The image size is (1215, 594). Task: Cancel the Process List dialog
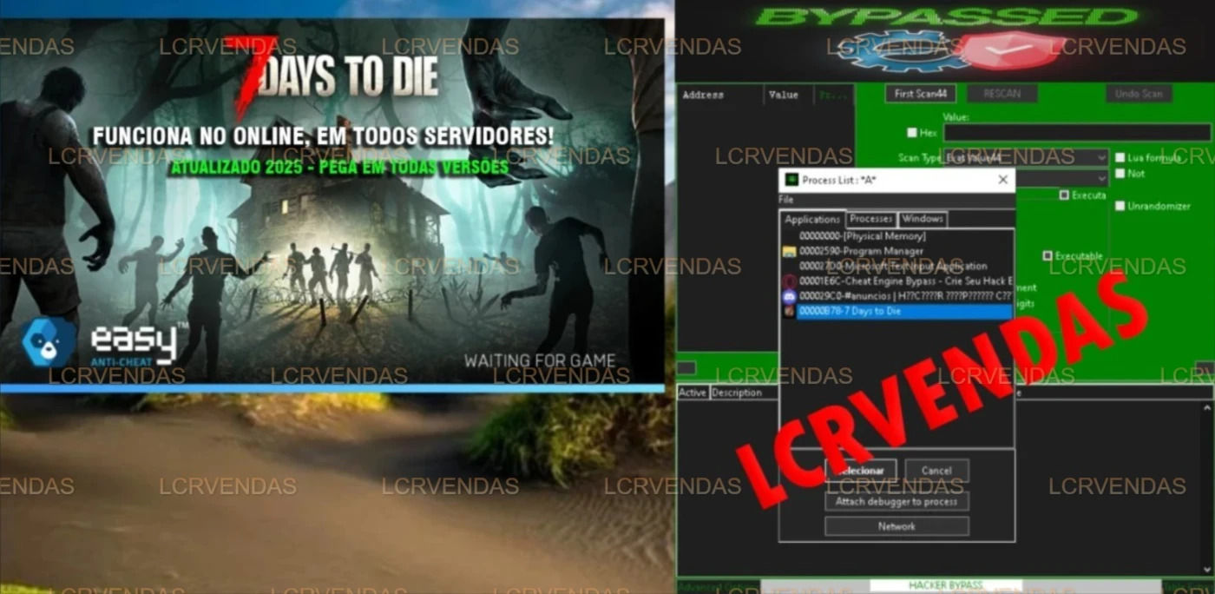936,471
